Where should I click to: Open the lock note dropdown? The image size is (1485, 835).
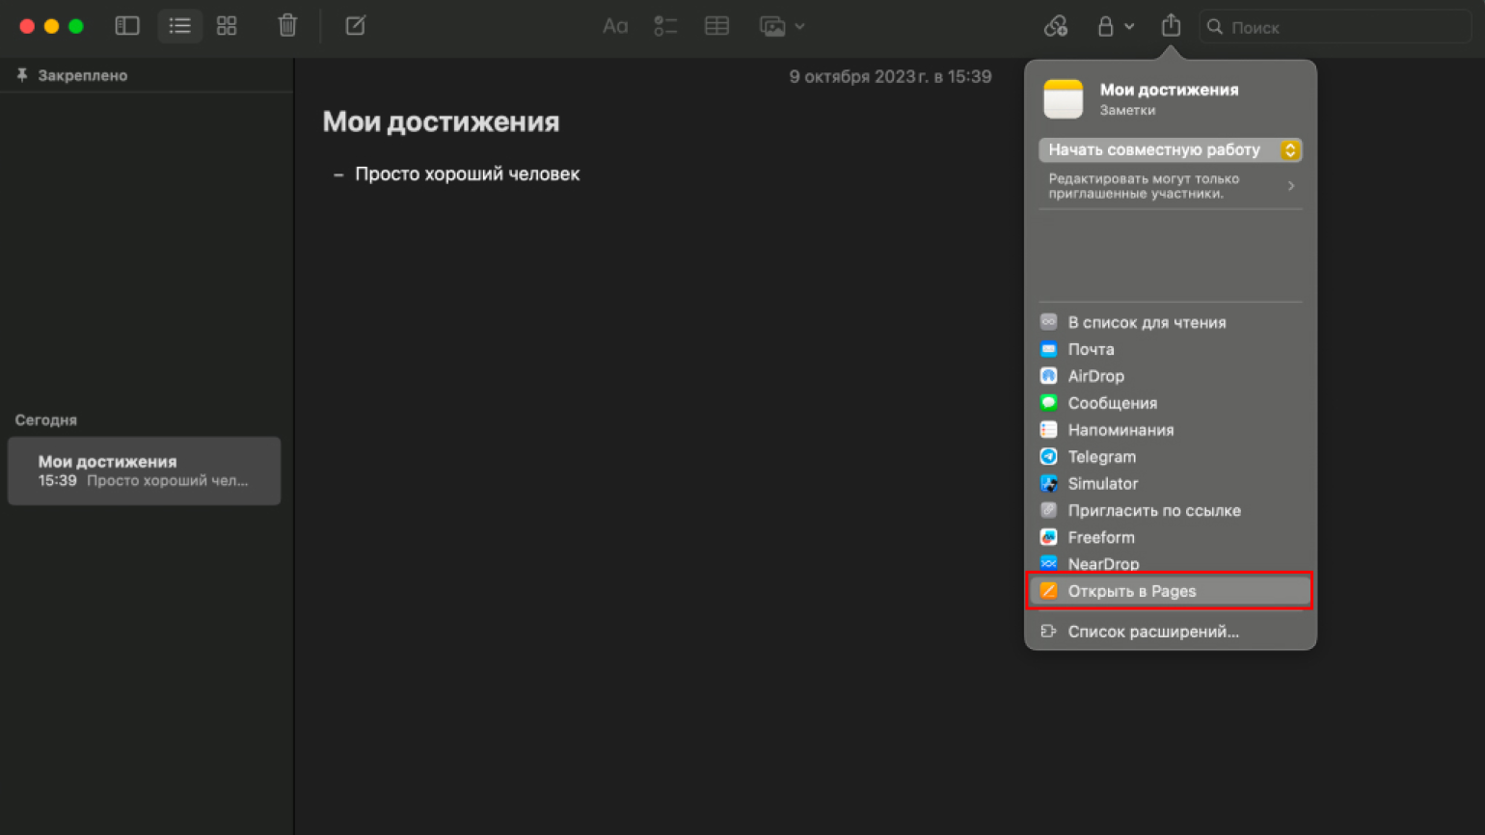[1114, 27]
